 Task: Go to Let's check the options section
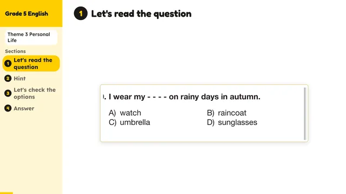(35, 93)
